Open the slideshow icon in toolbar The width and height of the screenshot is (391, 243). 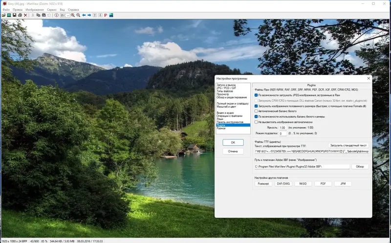pyautogui.click(x=9, y=15)
